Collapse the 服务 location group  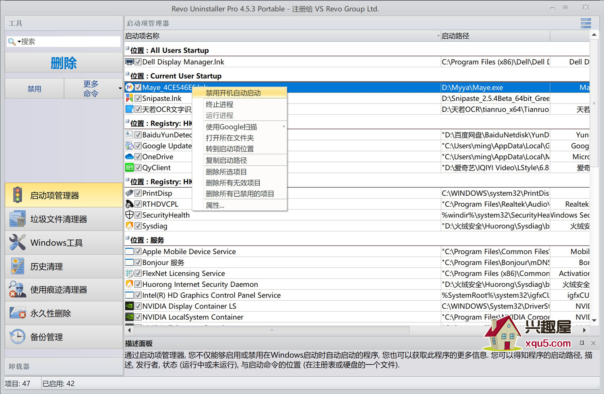click(x=127, y=238)
